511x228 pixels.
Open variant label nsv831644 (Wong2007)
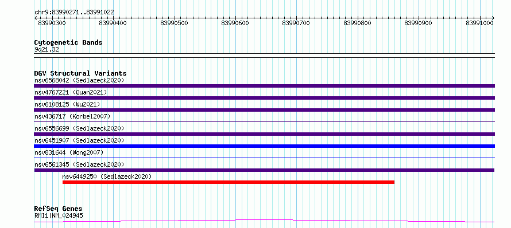click(69, 152)
